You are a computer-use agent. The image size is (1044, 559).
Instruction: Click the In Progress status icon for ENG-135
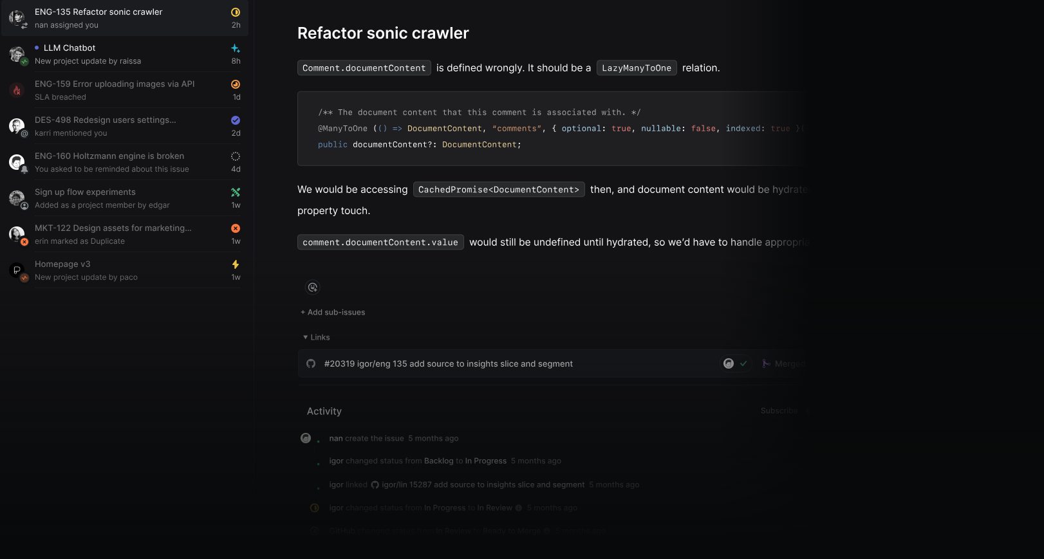[x=236, y=12]
